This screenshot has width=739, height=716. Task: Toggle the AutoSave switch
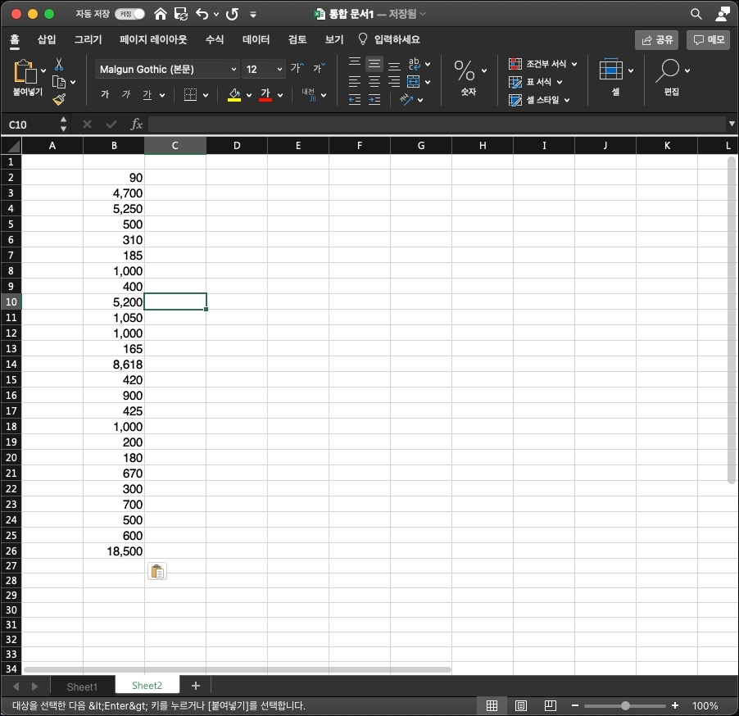point(129,14)
